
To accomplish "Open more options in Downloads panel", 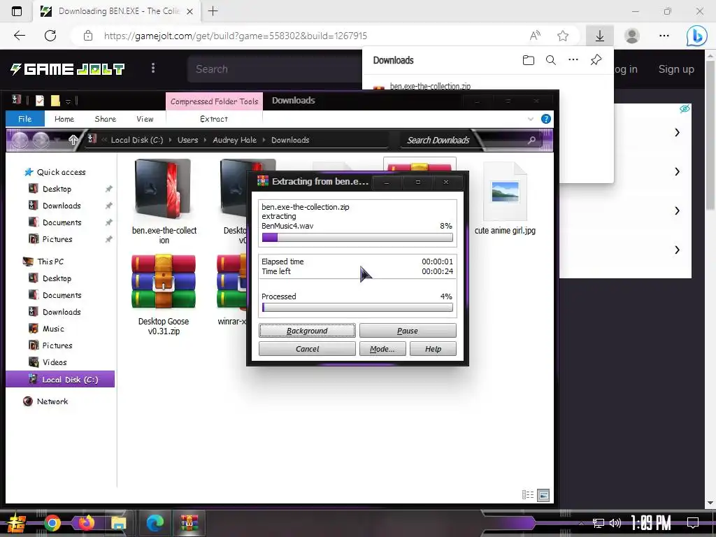I will tap(573, 60).
